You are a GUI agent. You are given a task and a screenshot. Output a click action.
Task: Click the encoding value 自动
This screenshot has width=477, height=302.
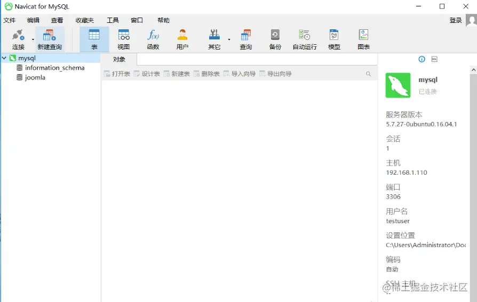point(392,269)
